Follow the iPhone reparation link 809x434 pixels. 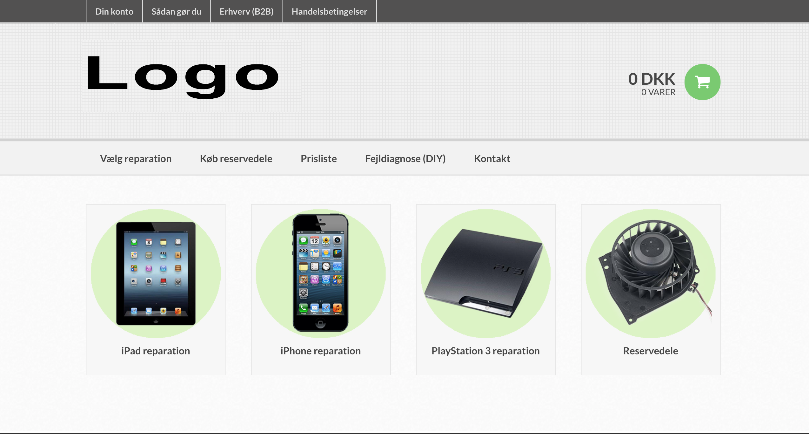click(321, 351)
